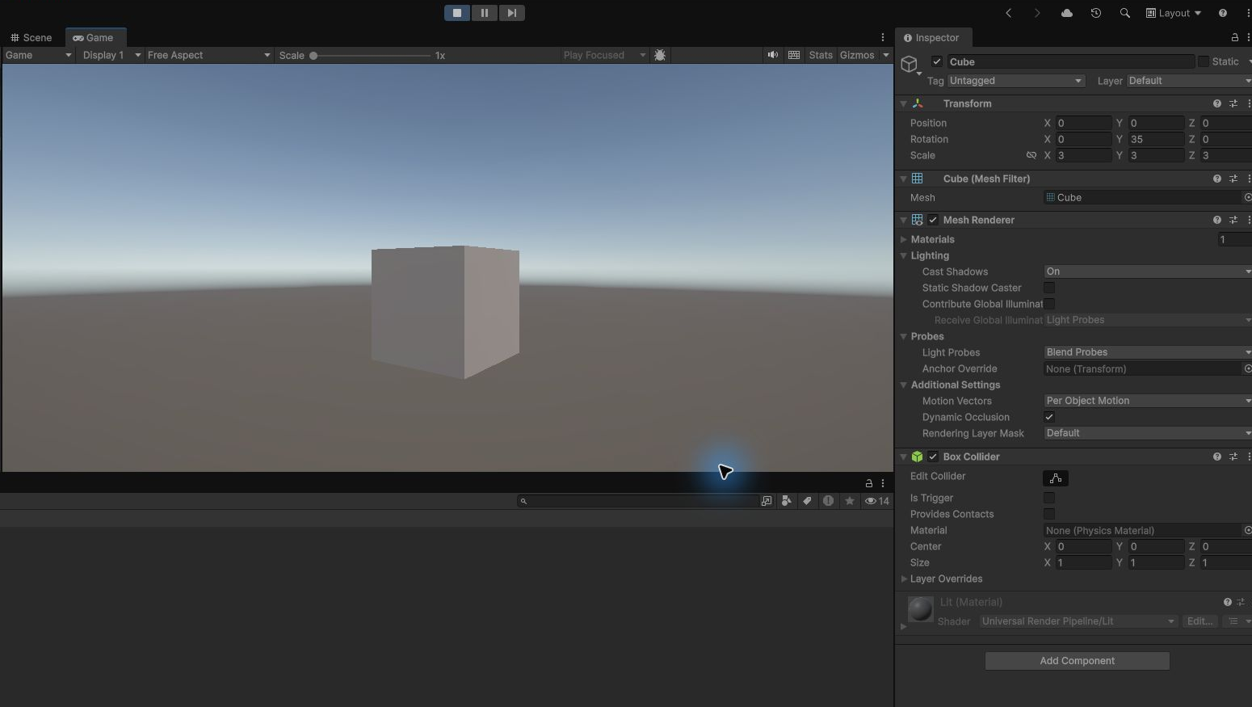Toggle the shortcuts keyboard icon in Game view

tap(795, 55)
